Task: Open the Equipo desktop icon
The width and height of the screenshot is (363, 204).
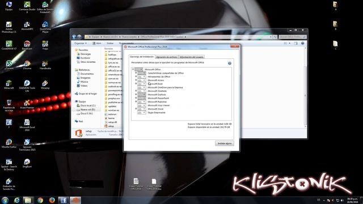Action: pyautogui.click(x=9, y=6)
